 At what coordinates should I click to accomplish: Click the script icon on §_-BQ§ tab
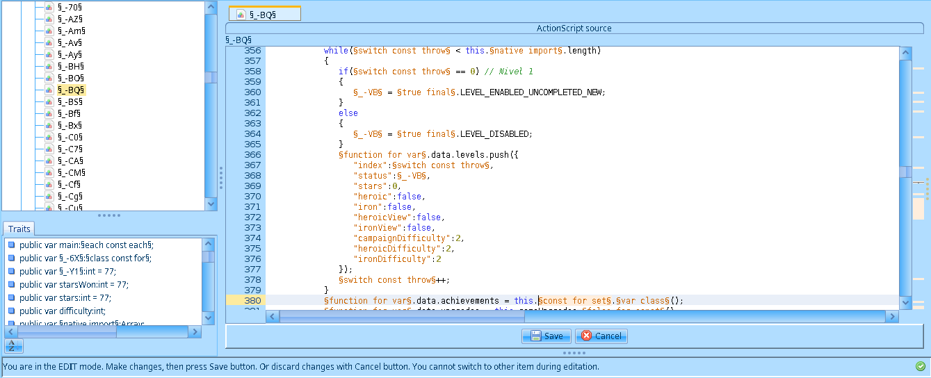241,14
